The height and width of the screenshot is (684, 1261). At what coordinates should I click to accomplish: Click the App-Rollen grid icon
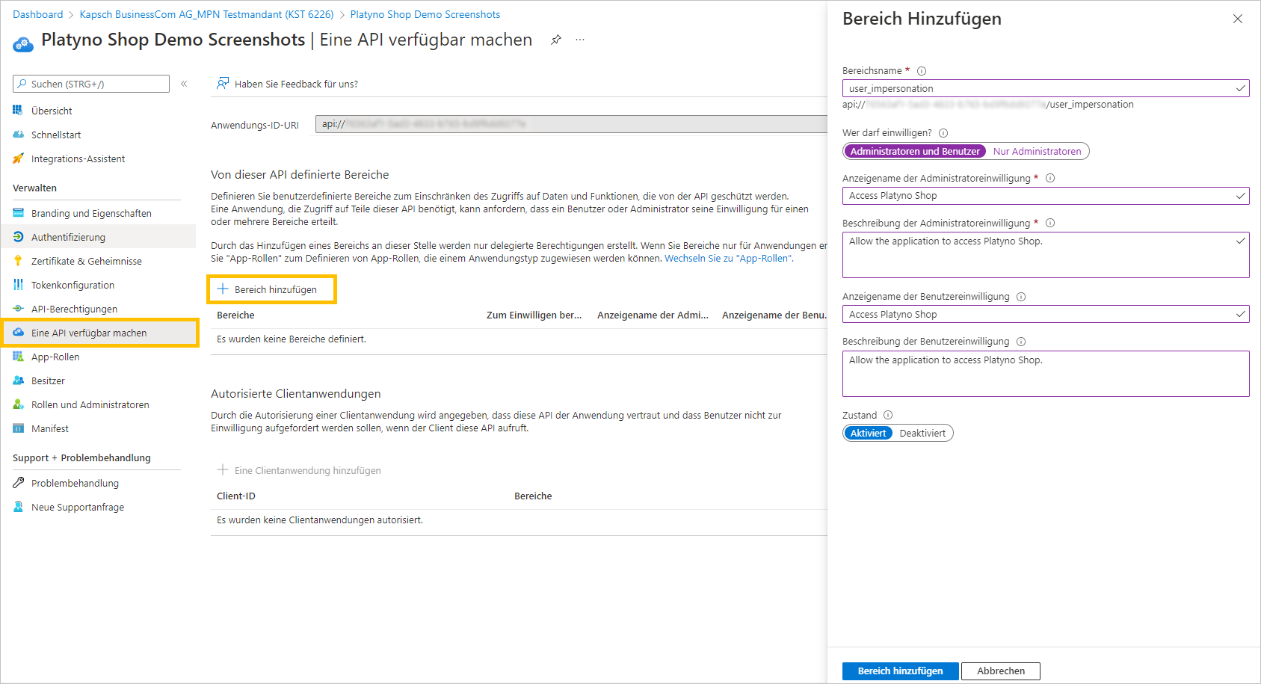[18, 357]
